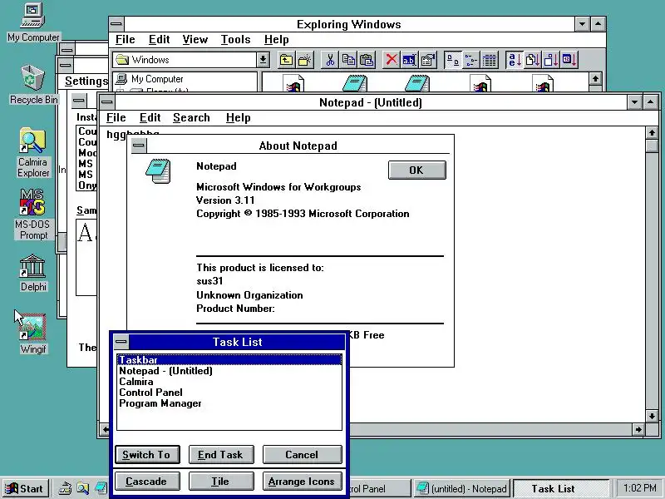Viewport: 665px width, 499px height.
Task: Open the Notepad Edit menu
Action: (x=150, y=118)
